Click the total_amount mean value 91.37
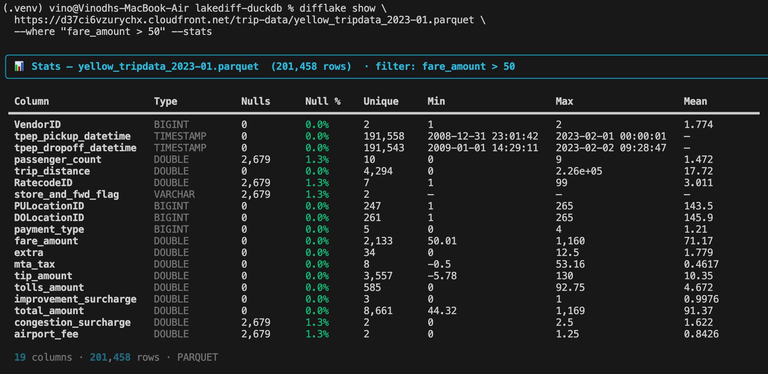 [698, 311]
